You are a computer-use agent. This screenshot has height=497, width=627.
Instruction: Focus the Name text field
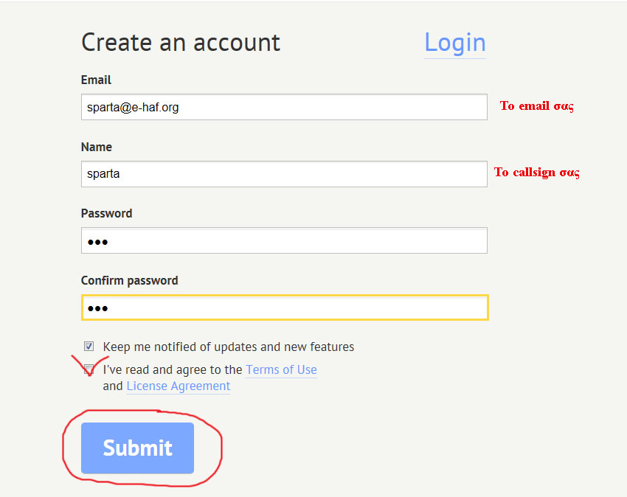tap(284, 174)
